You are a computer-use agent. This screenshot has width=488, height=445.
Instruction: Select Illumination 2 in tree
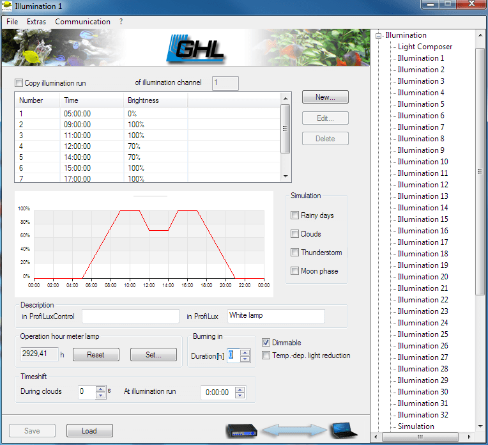(421, 70)
